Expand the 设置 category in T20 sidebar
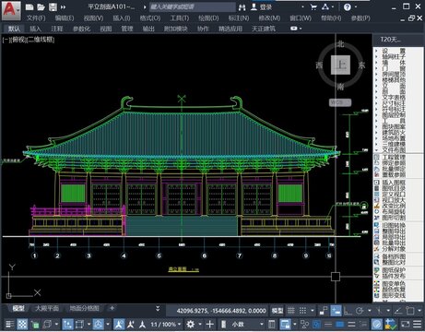Viewport: 425px width, 332px height. 390,51
